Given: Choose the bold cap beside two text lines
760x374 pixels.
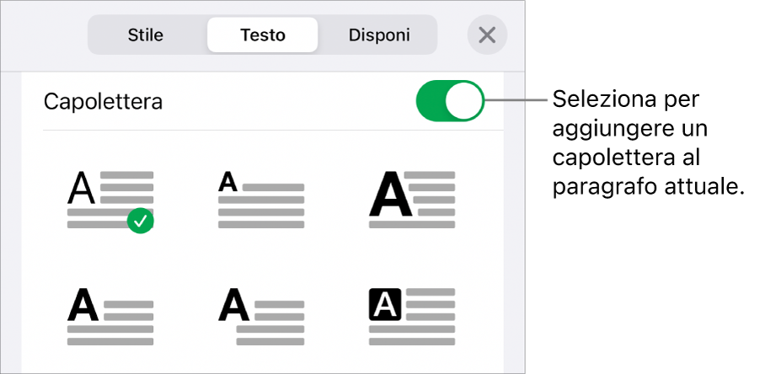Looking at the screenshot, I should (x=261, y=316).
